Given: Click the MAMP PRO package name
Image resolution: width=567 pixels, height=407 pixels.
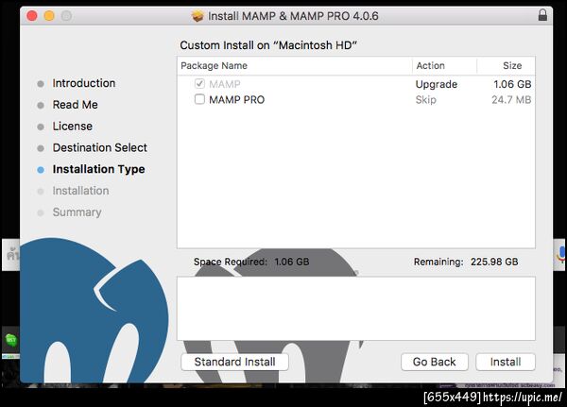Looking at the screenshot, I should click(x=237, y=100).
